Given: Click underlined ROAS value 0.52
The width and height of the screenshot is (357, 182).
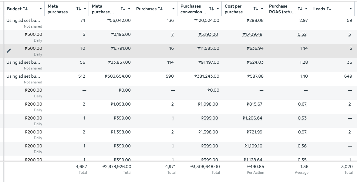Looking at the screenshot, I should (x=302, y=34).
